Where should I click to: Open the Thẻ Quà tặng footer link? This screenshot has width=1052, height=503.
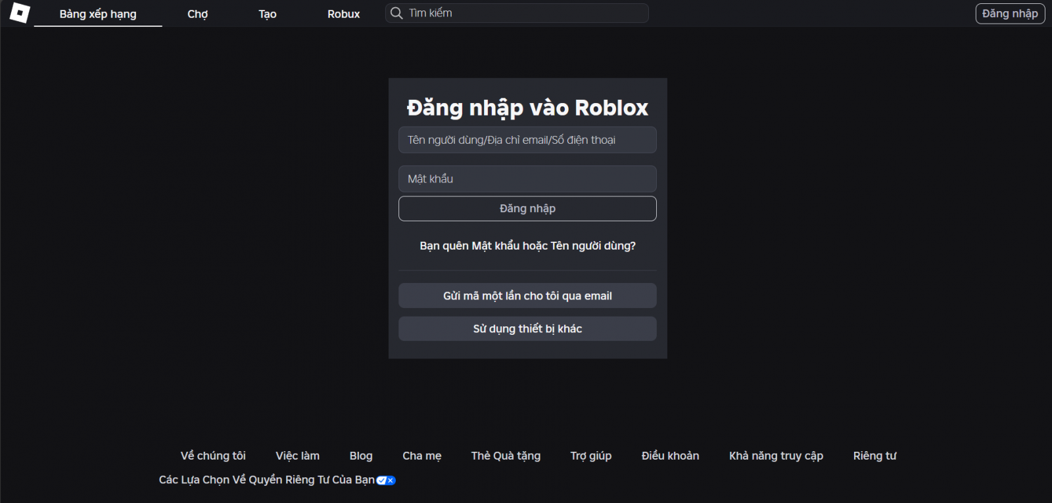506,456
